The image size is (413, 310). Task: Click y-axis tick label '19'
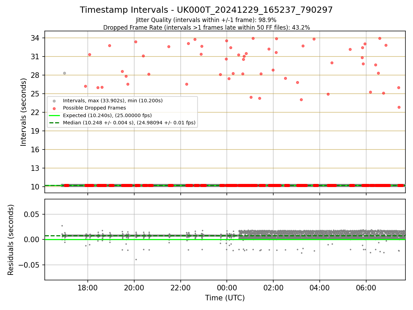click(x=36, y=131)
